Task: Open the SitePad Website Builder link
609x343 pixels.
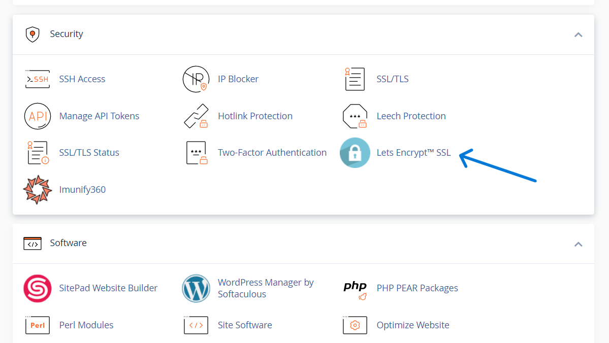Action: point(108,288)
